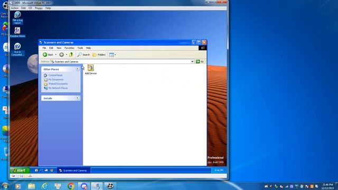Open the Shared Documents link
Screen dimensions: 338x190
[58, 84]
